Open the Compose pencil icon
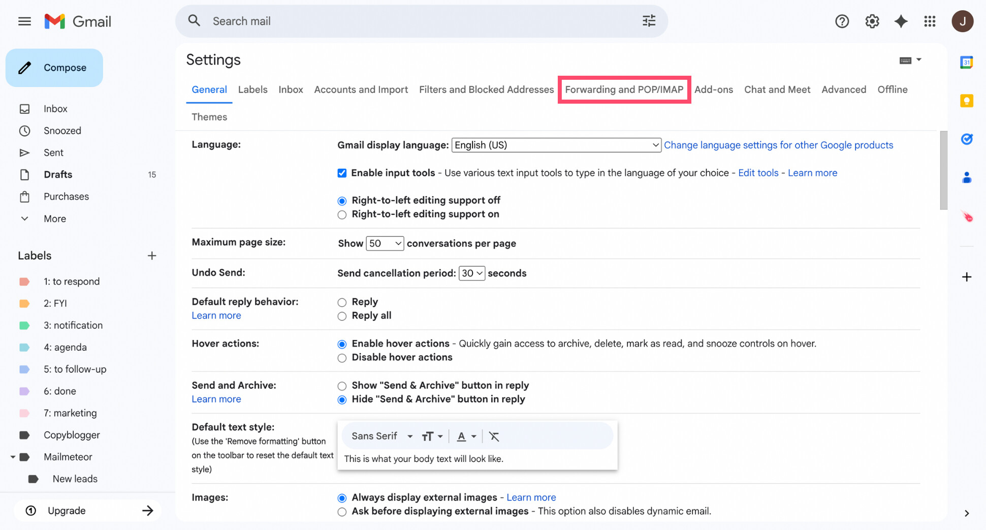 click(x=25, y=67)
